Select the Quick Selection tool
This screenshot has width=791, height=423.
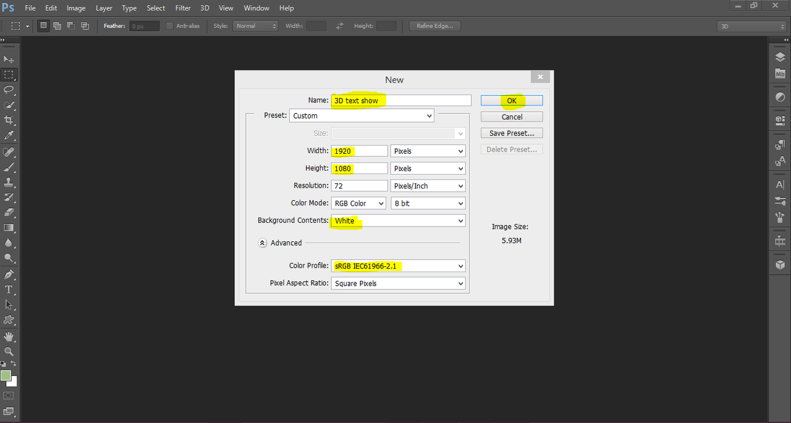pyautogui.click(x=9, y=105)
